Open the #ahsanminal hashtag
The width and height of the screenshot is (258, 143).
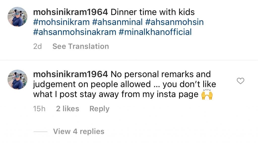117,22
